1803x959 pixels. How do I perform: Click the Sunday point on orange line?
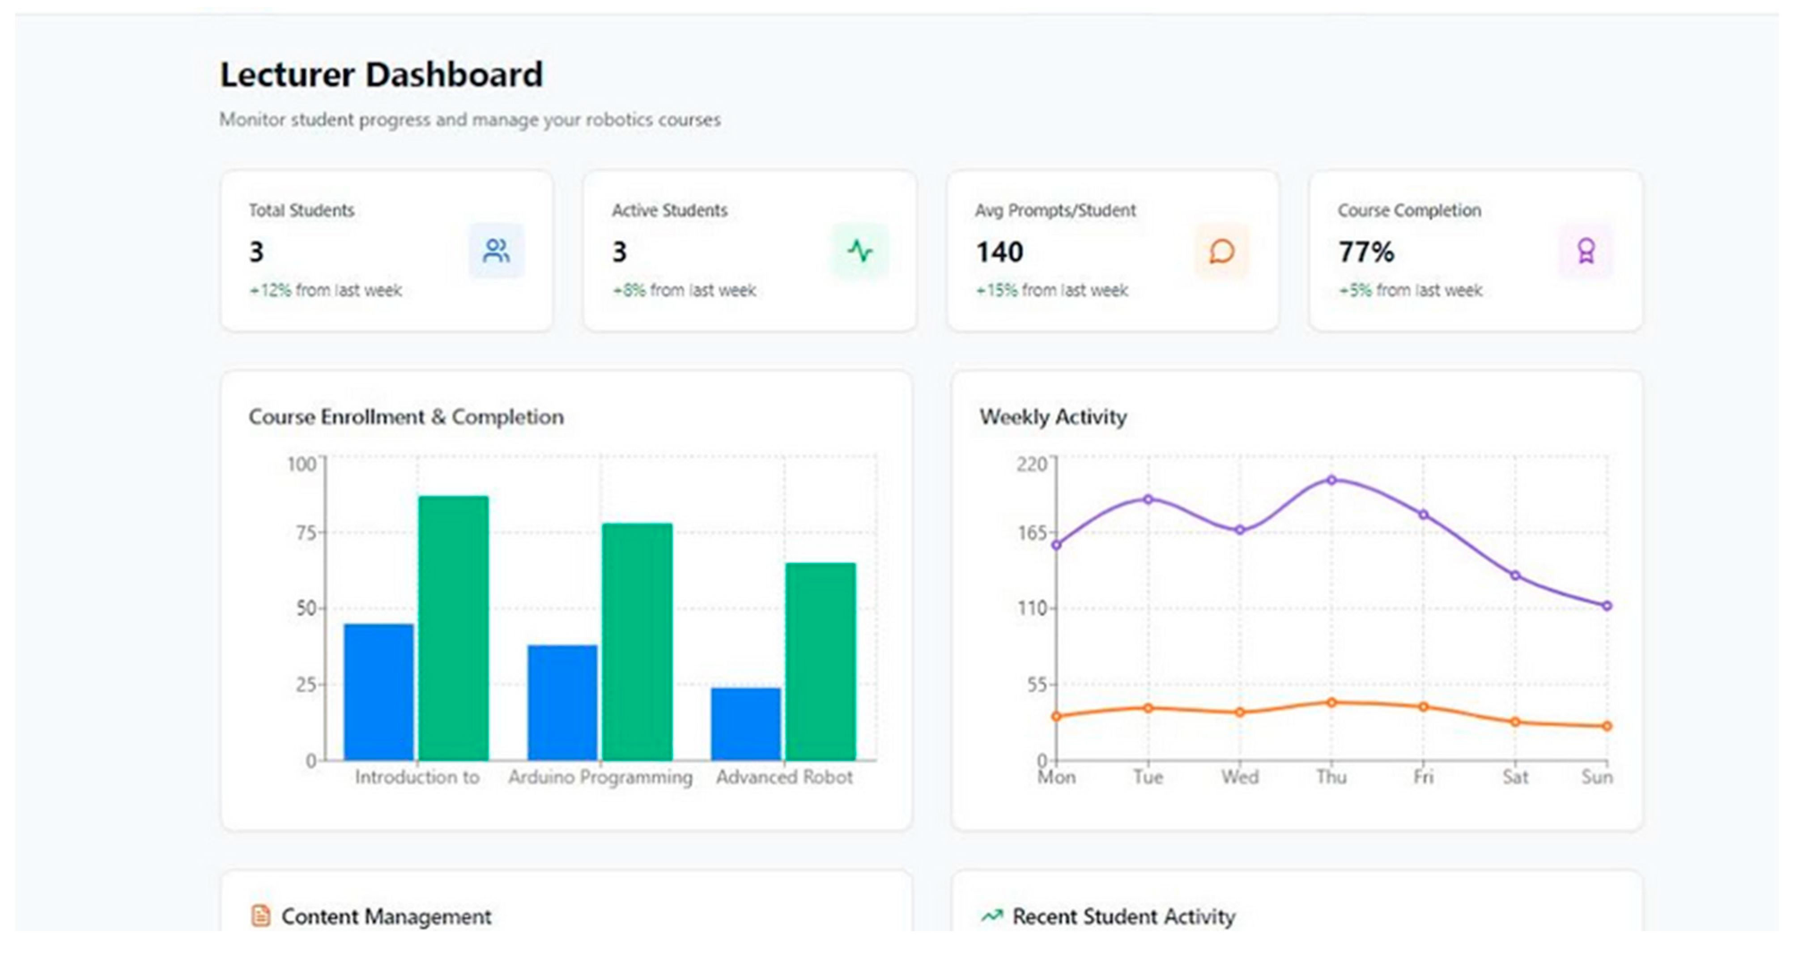[x=1607, y=726]
